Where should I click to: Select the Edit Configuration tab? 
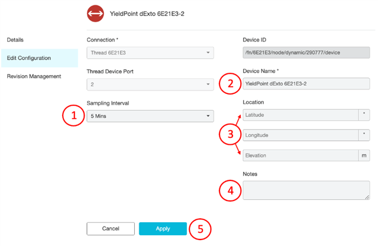pyautogui.click(x=40, y=58)
